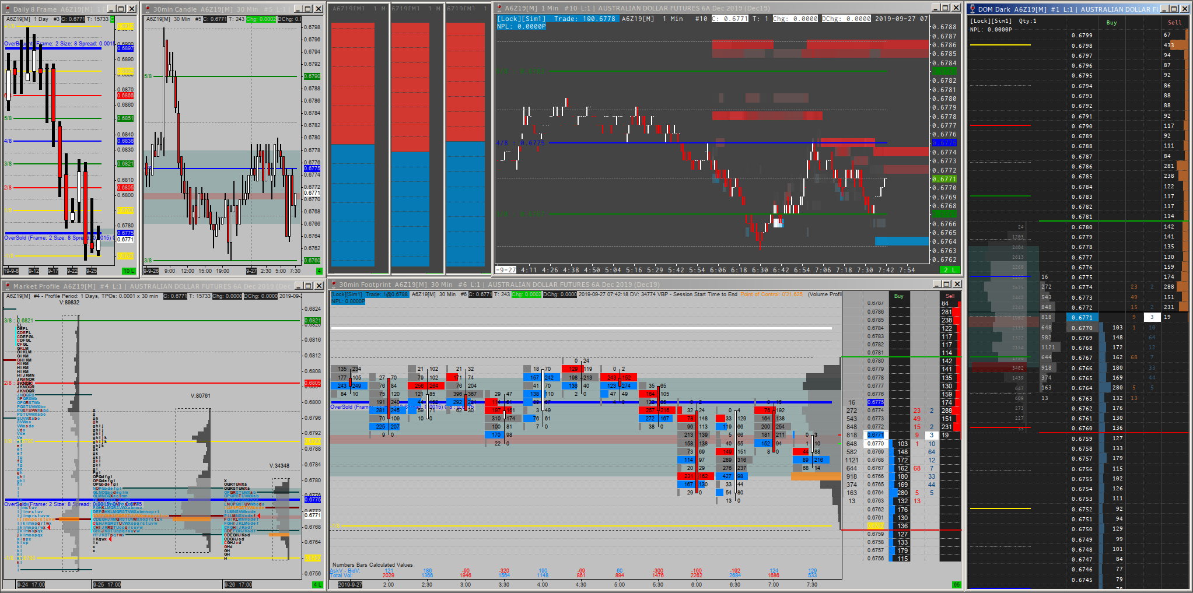Image resolution: width=1193 pixels, height=593 pixels.
Task: Click the Sell header in the Footprint DOM
Action: pos(950,296)
